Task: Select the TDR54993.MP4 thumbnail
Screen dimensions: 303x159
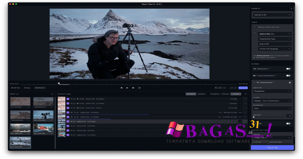Action: pyautogui.click(x=43, y=101)
